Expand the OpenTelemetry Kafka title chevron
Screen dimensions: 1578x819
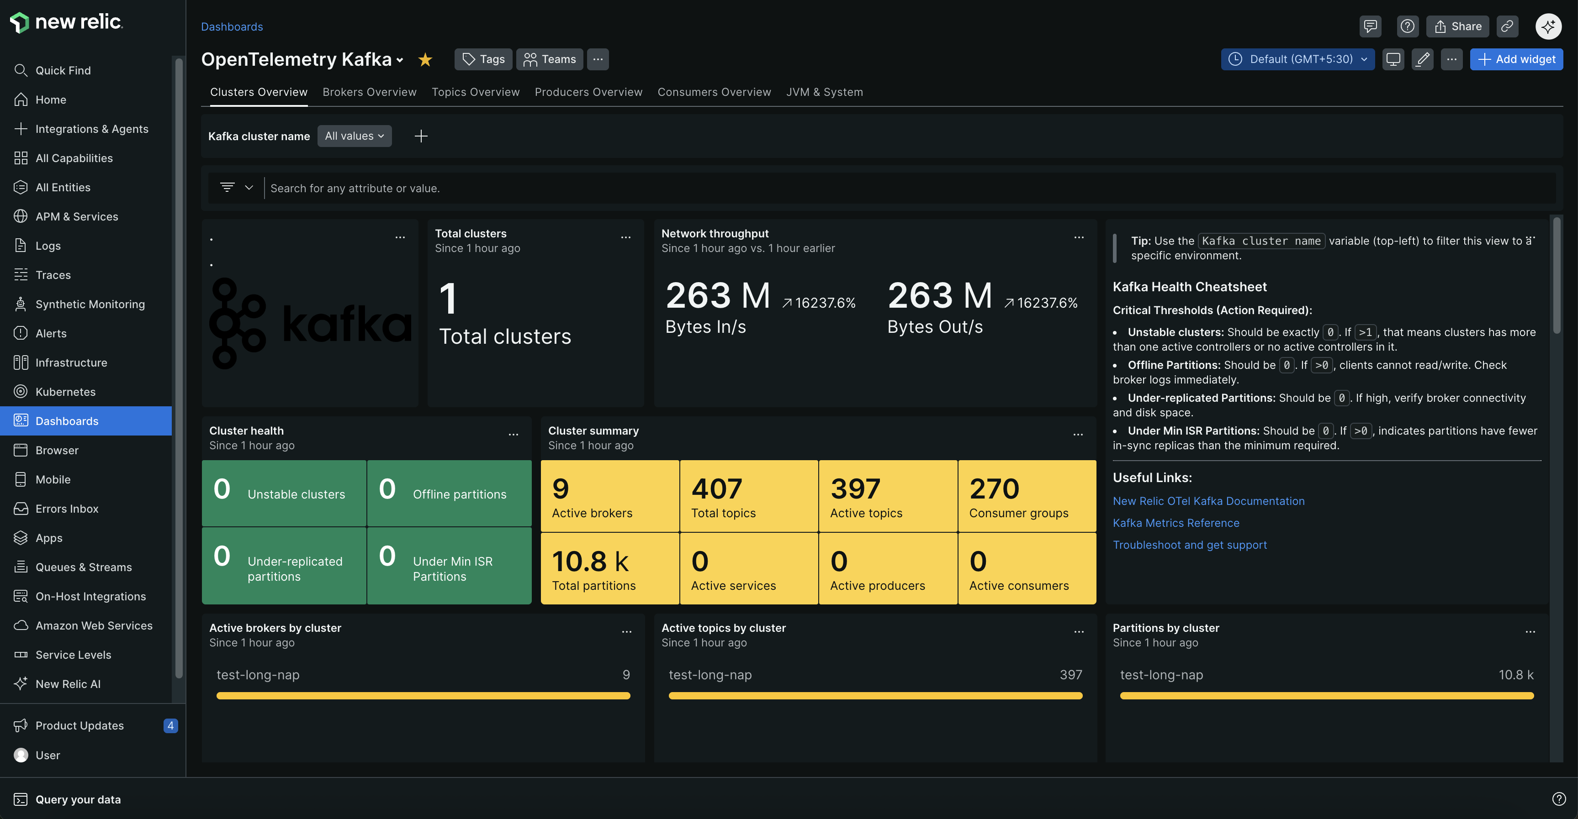(x=401, y=61)
